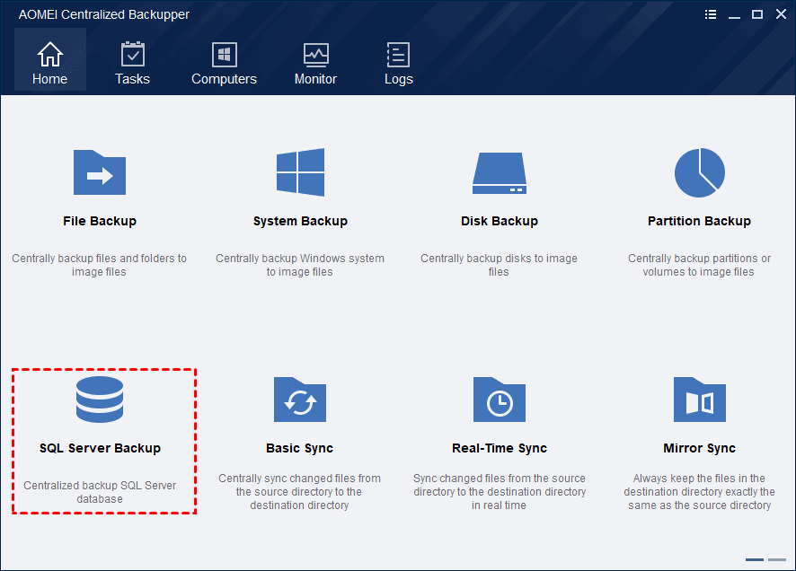Click the Real-Time Sync clock icon
The height and width of the screenshot is (571, 796).
point(500,400)
